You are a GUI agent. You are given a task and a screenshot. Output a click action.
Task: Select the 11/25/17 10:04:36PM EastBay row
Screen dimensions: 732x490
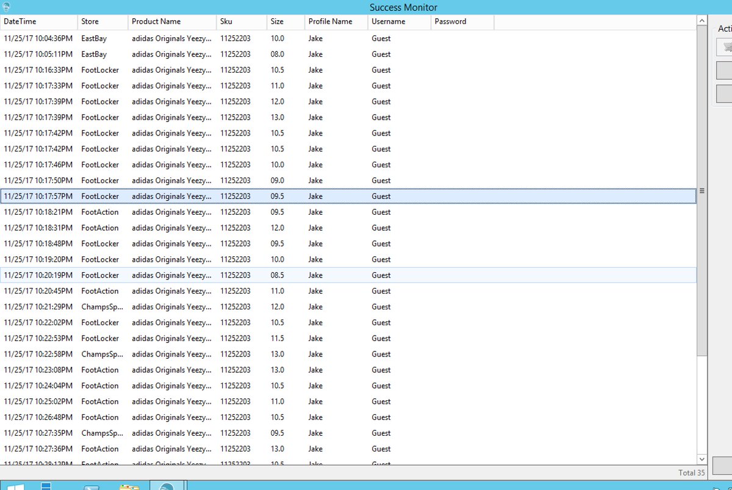pyautogui.click(x=348, y=38)
